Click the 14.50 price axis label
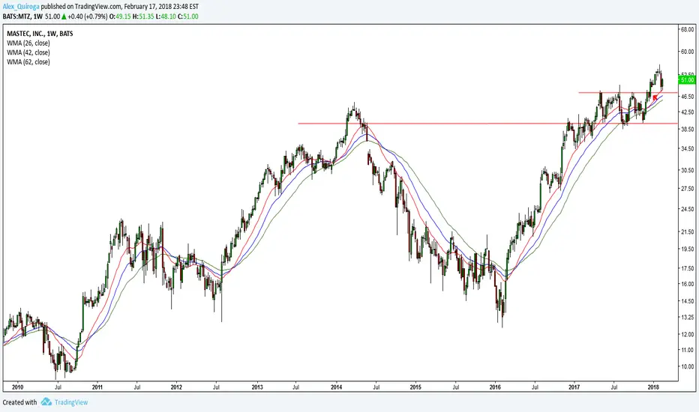Image resolution: width=699 pixels, height=412 pixels. point(688,302)
